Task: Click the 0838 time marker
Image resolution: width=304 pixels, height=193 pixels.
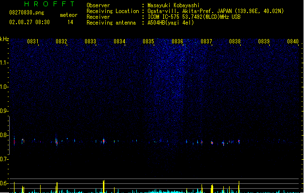Action: 235,41
